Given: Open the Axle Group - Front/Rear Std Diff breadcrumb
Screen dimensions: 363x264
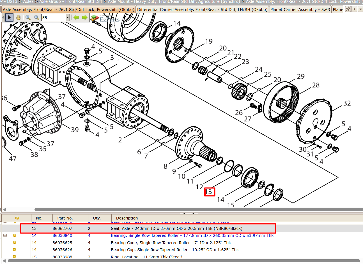Looking at the screenshot, I should 71,2.
